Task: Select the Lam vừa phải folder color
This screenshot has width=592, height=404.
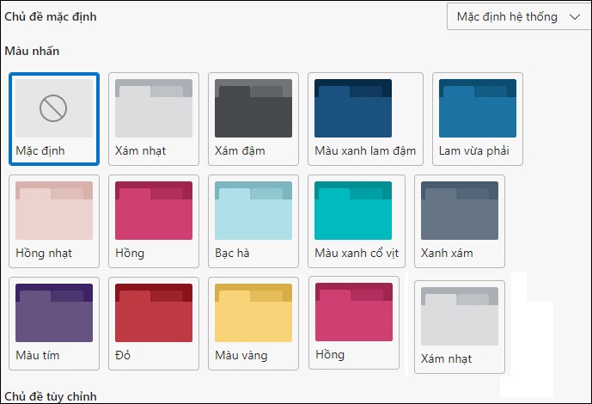Action: pyautogui.click(x=477, y=117)
